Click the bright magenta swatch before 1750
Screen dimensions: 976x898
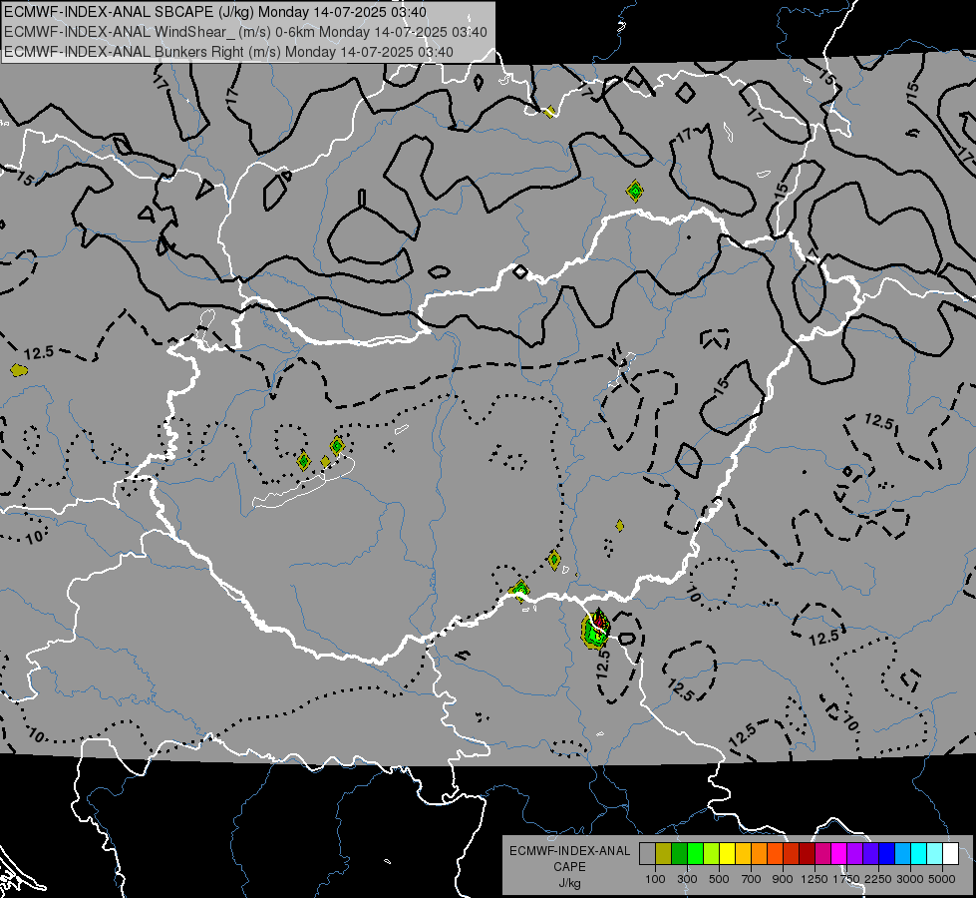point(839,853)
